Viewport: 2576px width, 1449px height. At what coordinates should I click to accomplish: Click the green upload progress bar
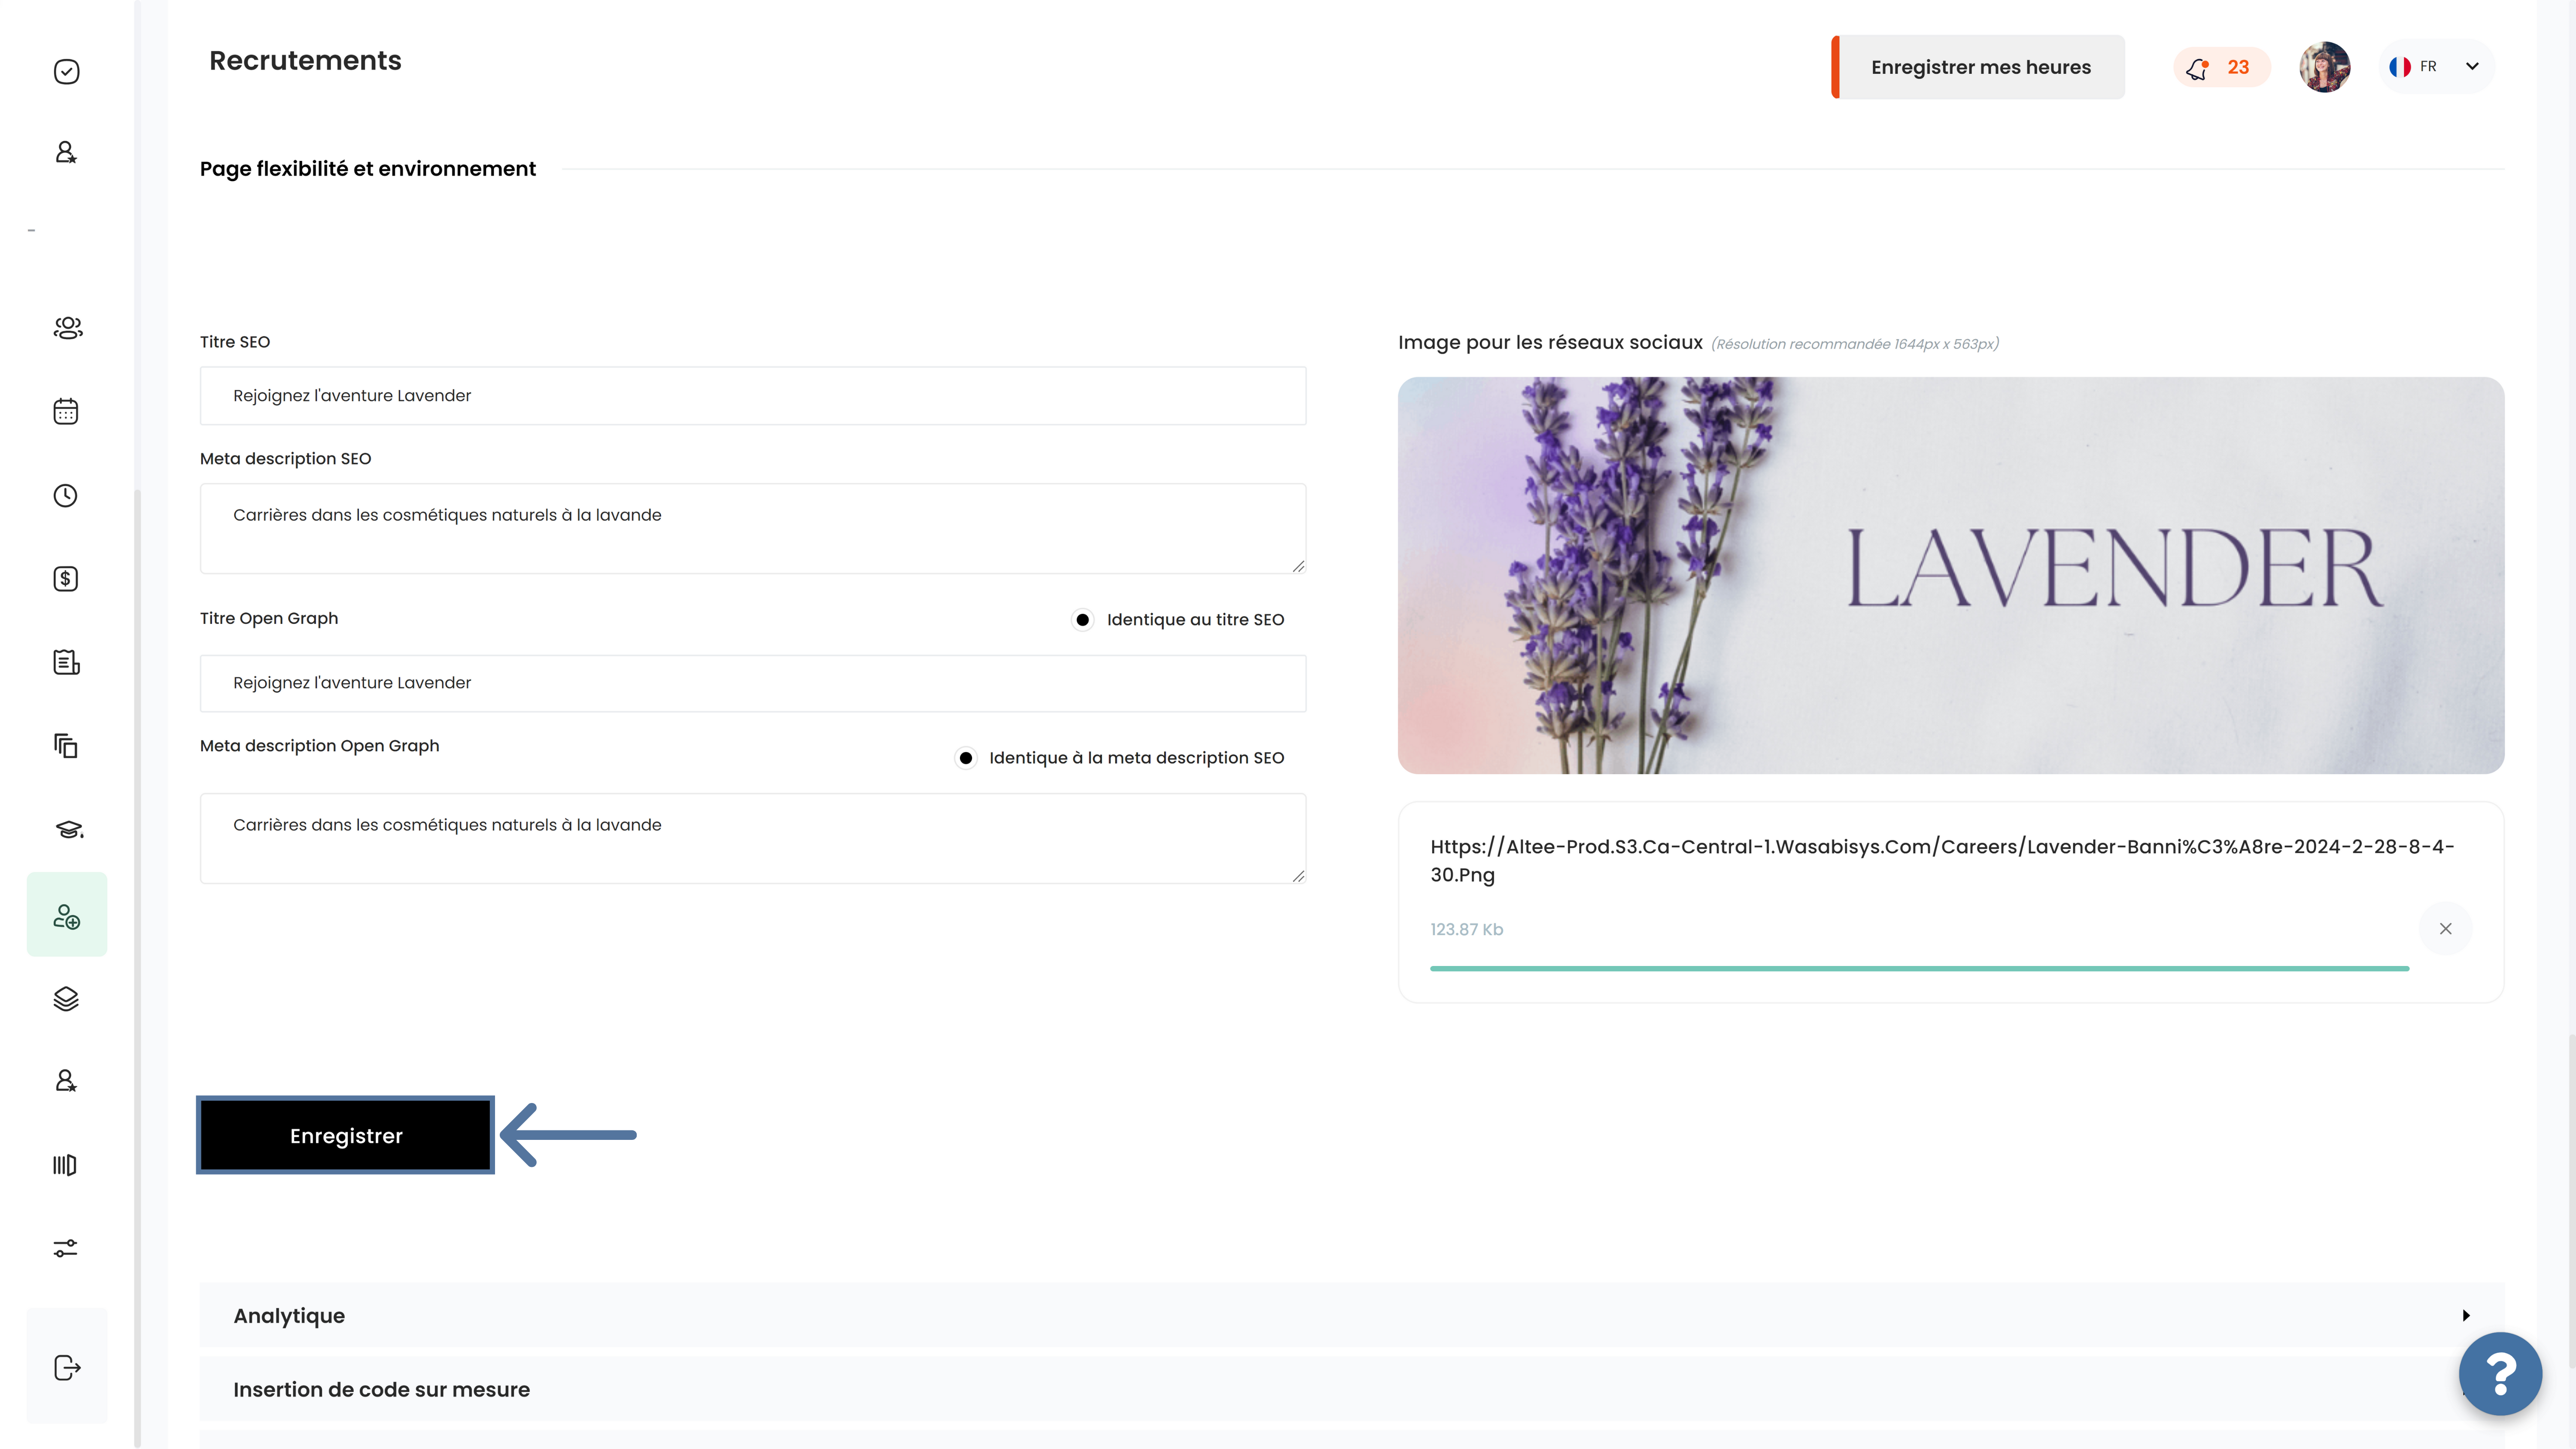[x=1919, y=968]
